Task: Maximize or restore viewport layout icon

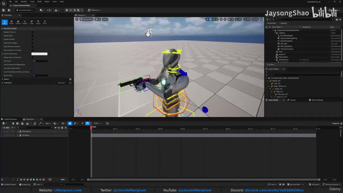Action: (x=261, y=19)
